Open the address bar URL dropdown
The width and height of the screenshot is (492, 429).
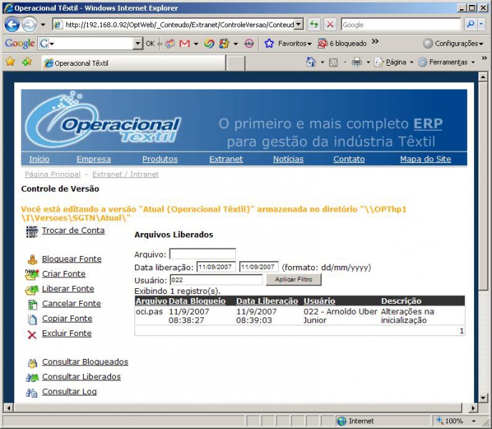point(298,24)
